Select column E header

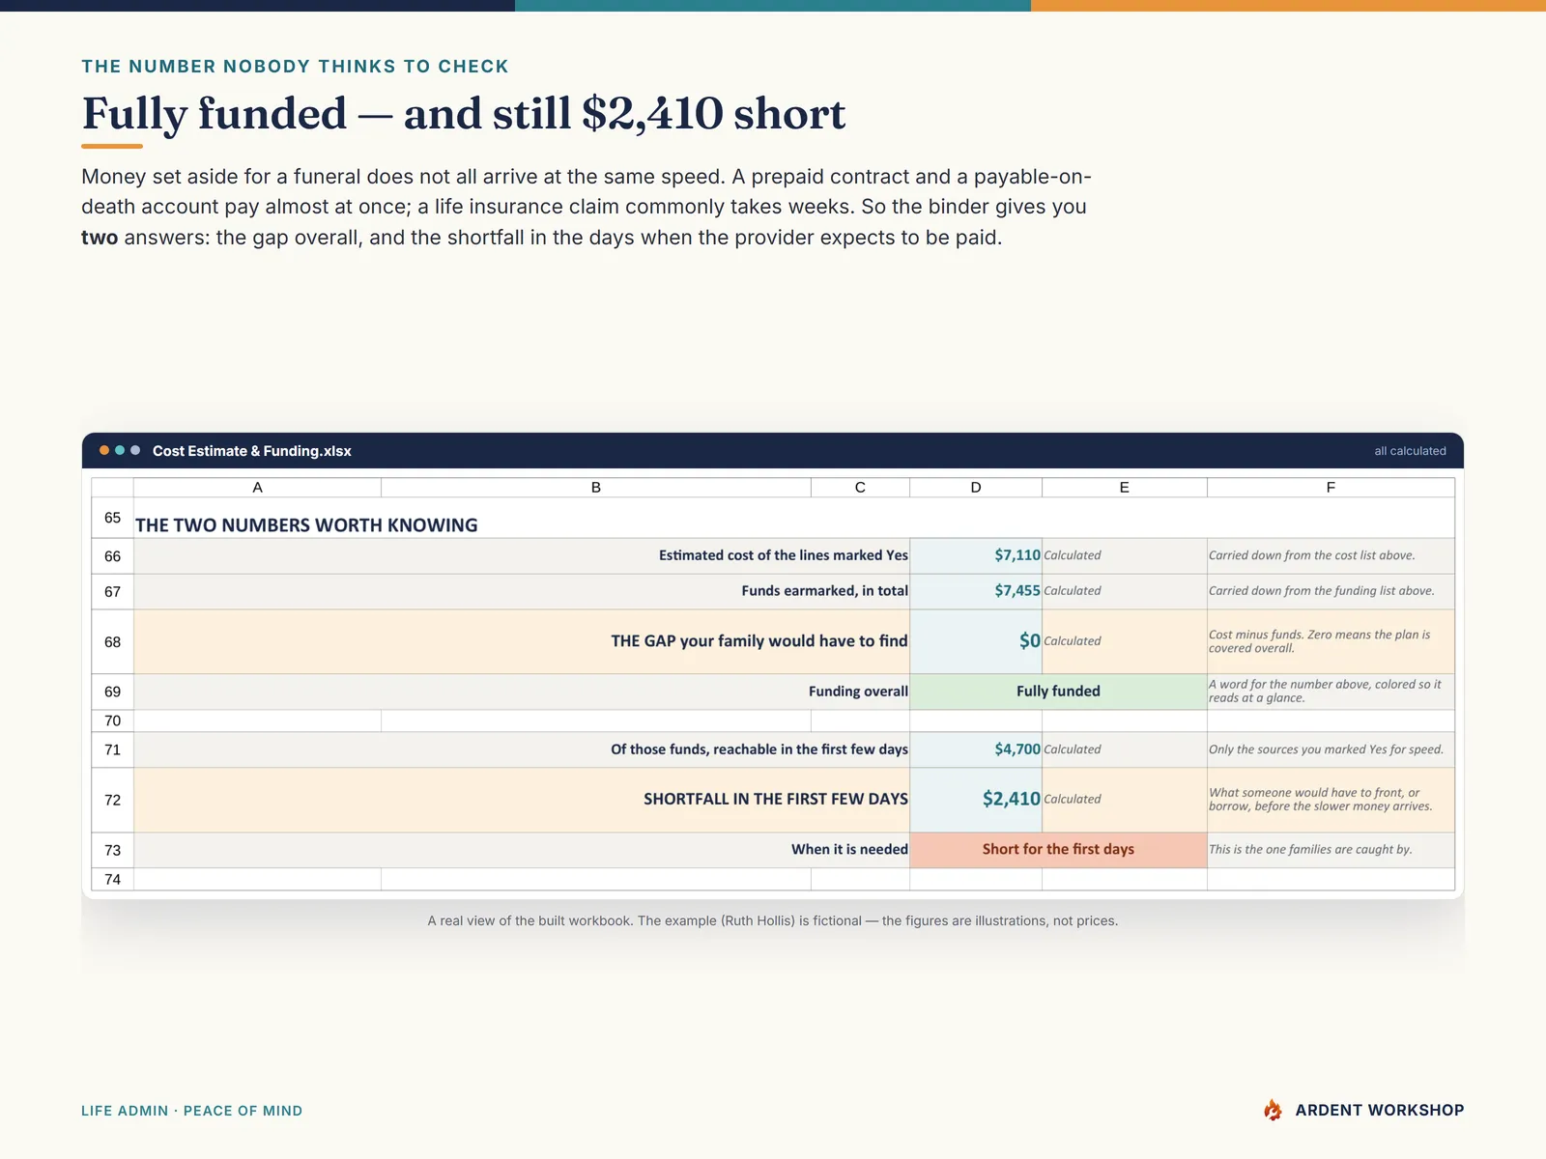1124,488
